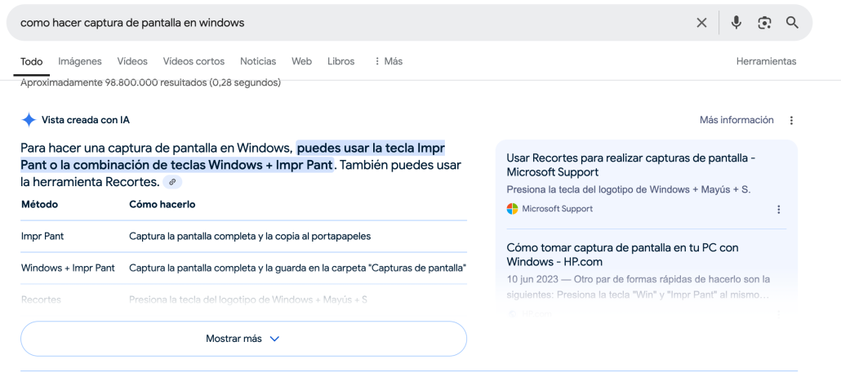Open three-dot menu for Microsoft Support result

(x=778, y=210)
